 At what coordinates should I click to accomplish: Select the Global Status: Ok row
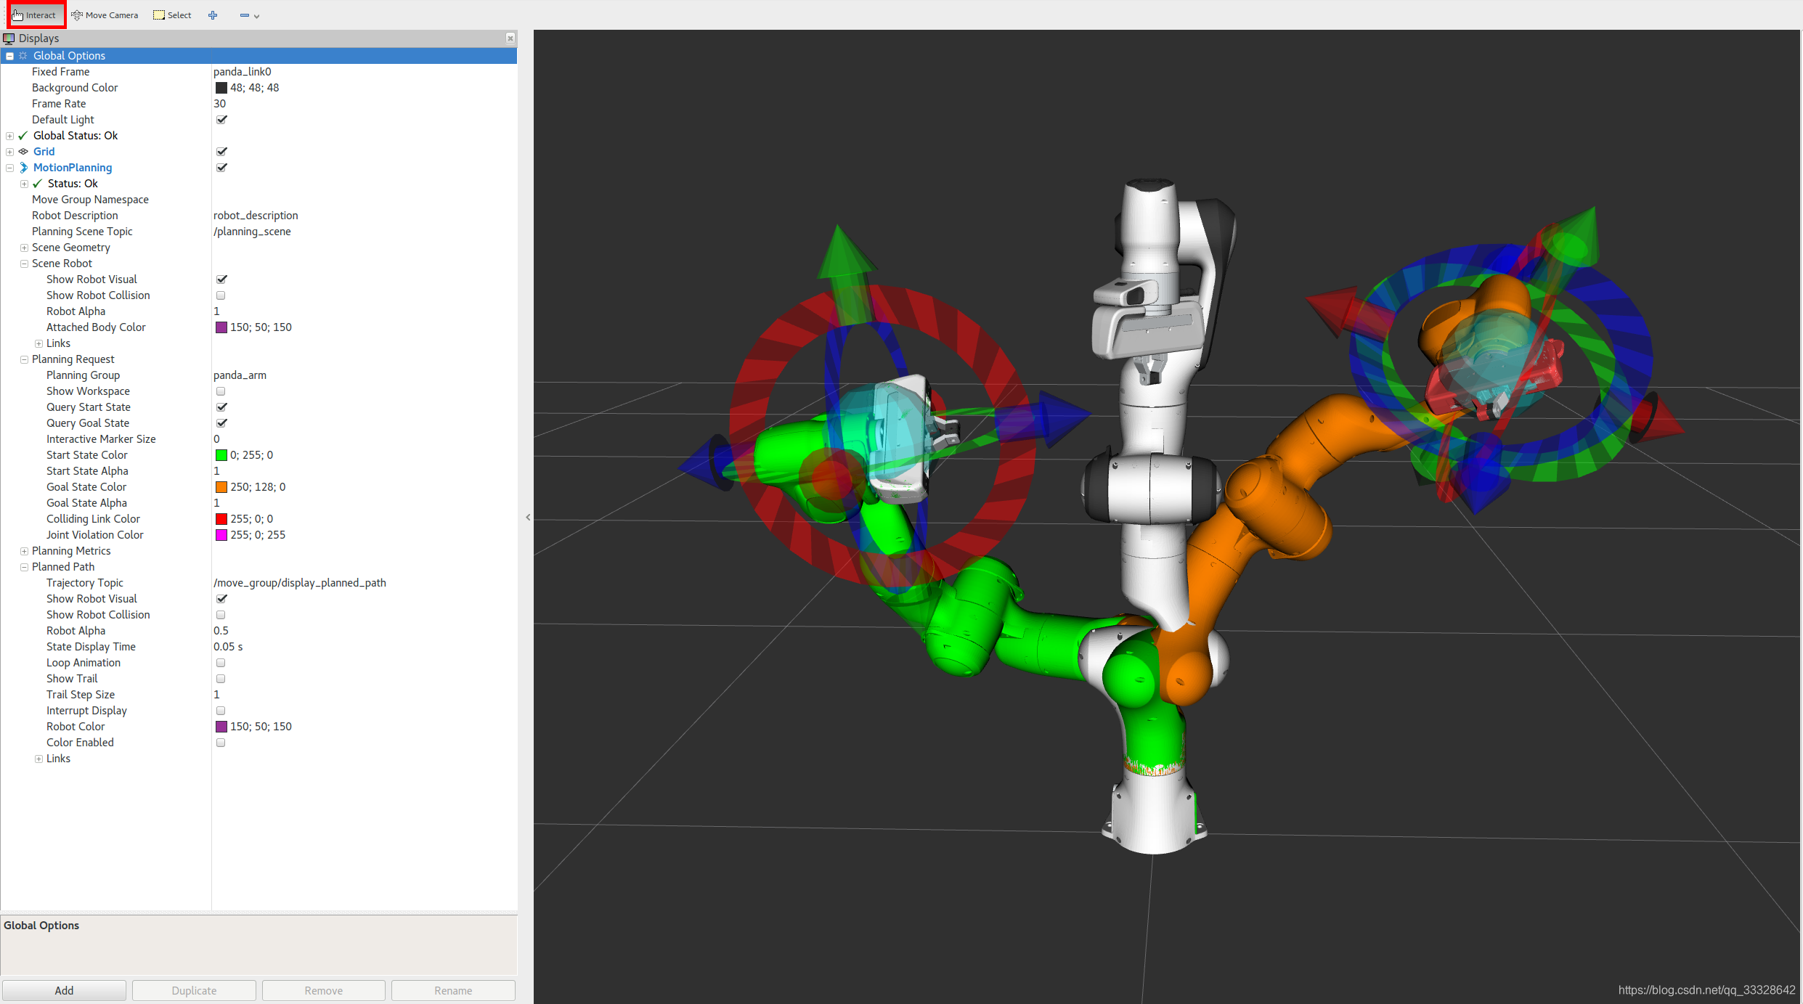click(76, 136)
